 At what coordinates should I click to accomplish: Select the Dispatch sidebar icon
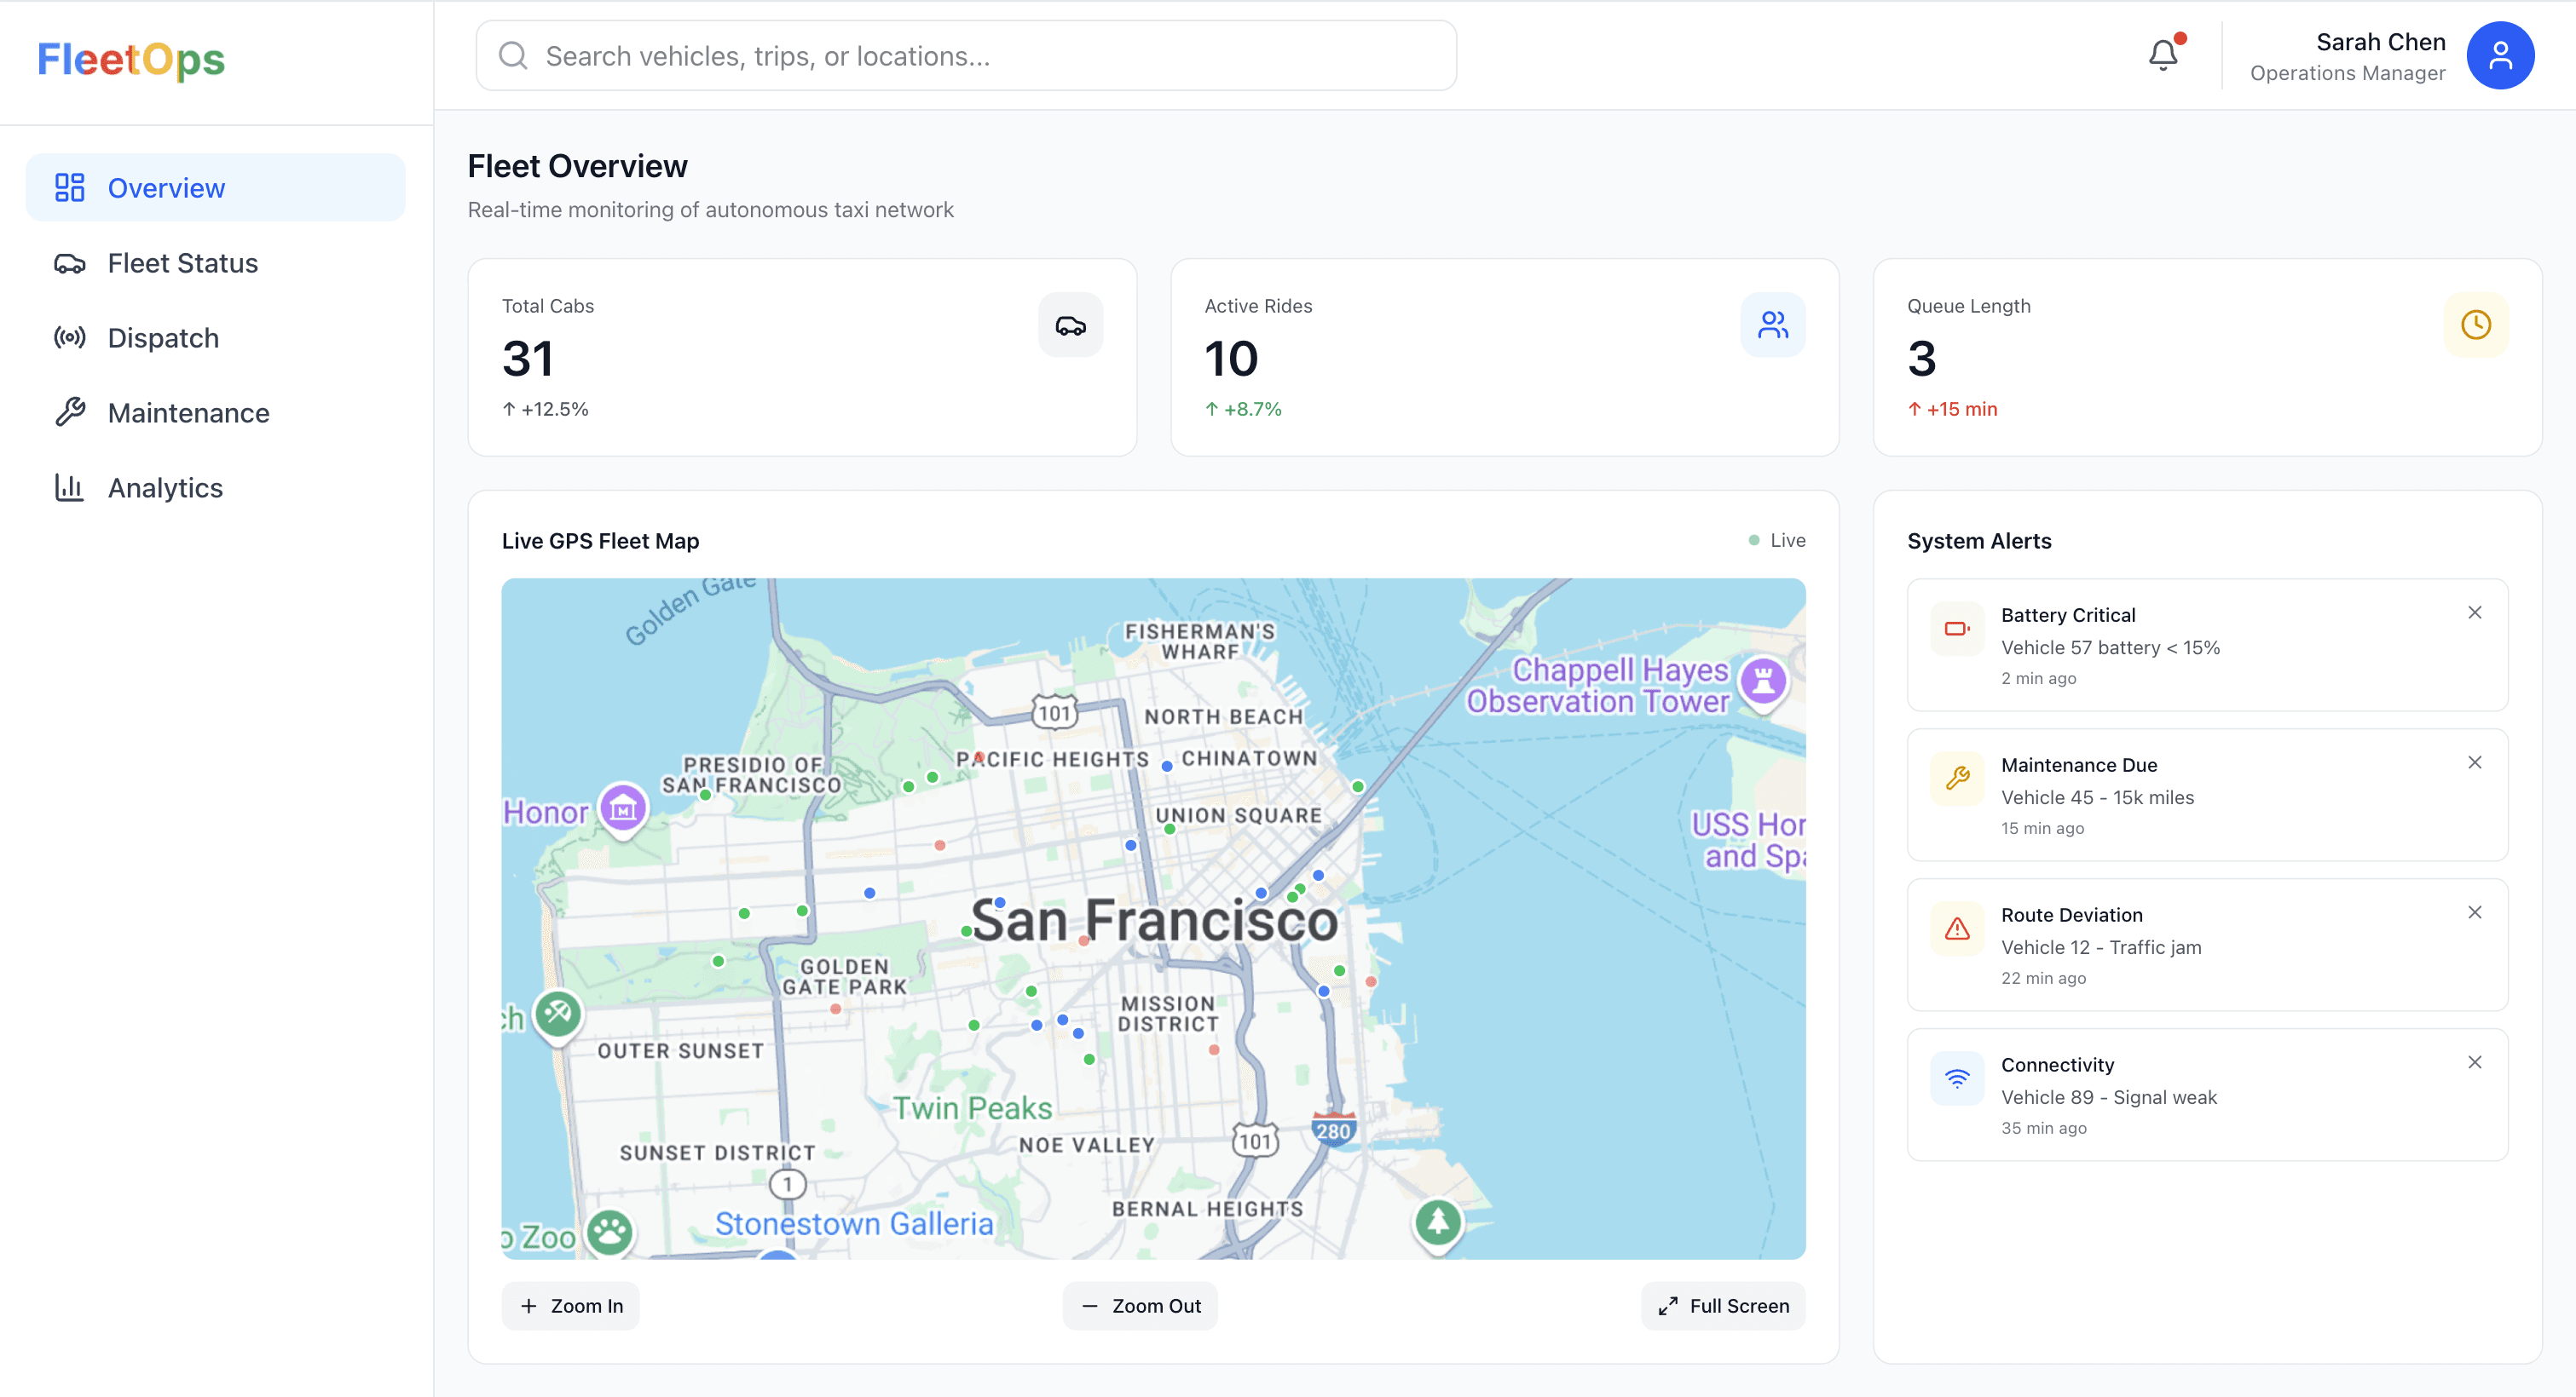(x=69, y=338)
